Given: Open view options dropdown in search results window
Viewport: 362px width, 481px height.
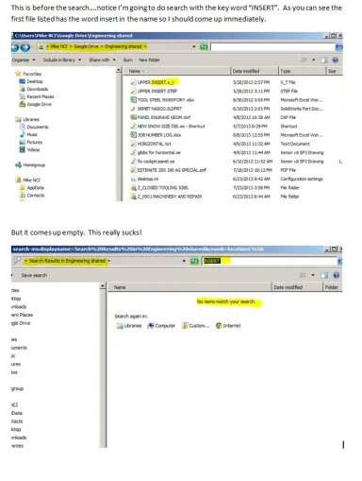Looking at the screenshot, I should [x=313, y=275].
